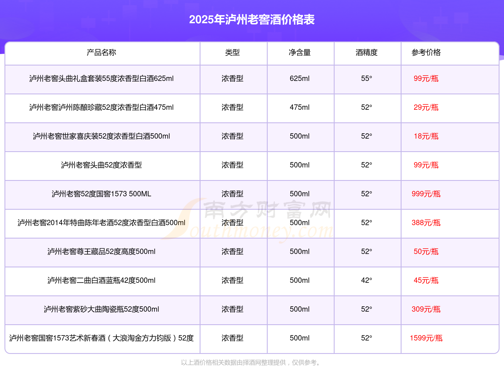Click 浓香型 type in the 二曲白酒蓝瓶 row
This screenshot has height=378, width=504.
pos(232,280)
